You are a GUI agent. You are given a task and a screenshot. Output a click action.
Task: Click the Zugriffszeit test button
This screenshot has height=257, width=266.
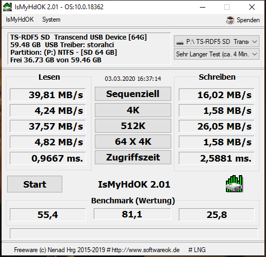(x=133, y=157)
